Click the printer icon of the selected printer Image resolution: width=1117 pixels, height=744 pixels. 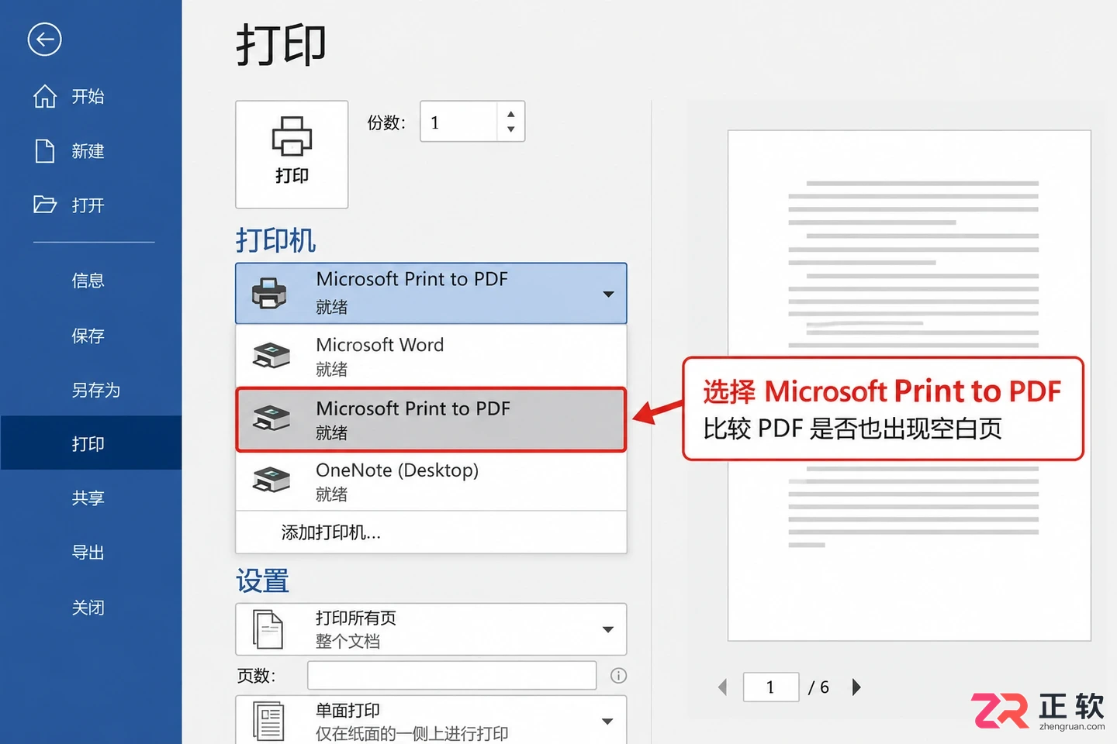coord(269,293)
